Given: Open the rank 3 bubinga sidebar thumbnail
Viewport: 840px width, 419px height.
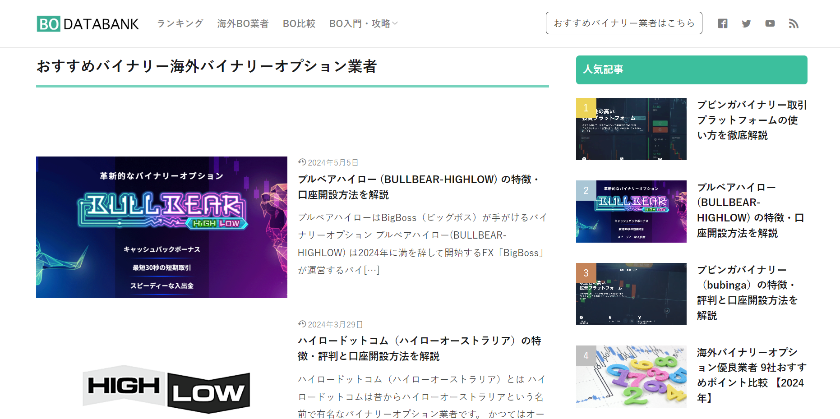Looking at the screenshot, I should pos(631,294).
